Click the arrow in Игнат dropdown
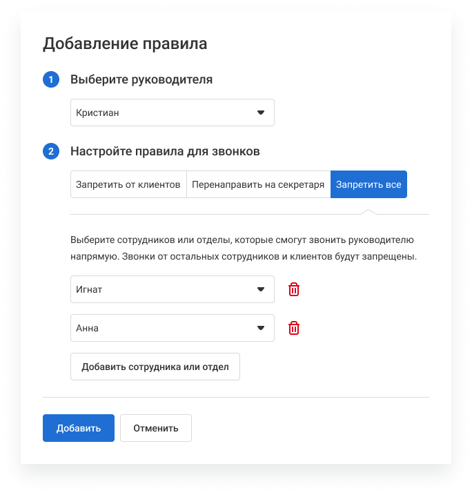The height and width of the screenshot is (495, 472). click(x=261, y=289)
